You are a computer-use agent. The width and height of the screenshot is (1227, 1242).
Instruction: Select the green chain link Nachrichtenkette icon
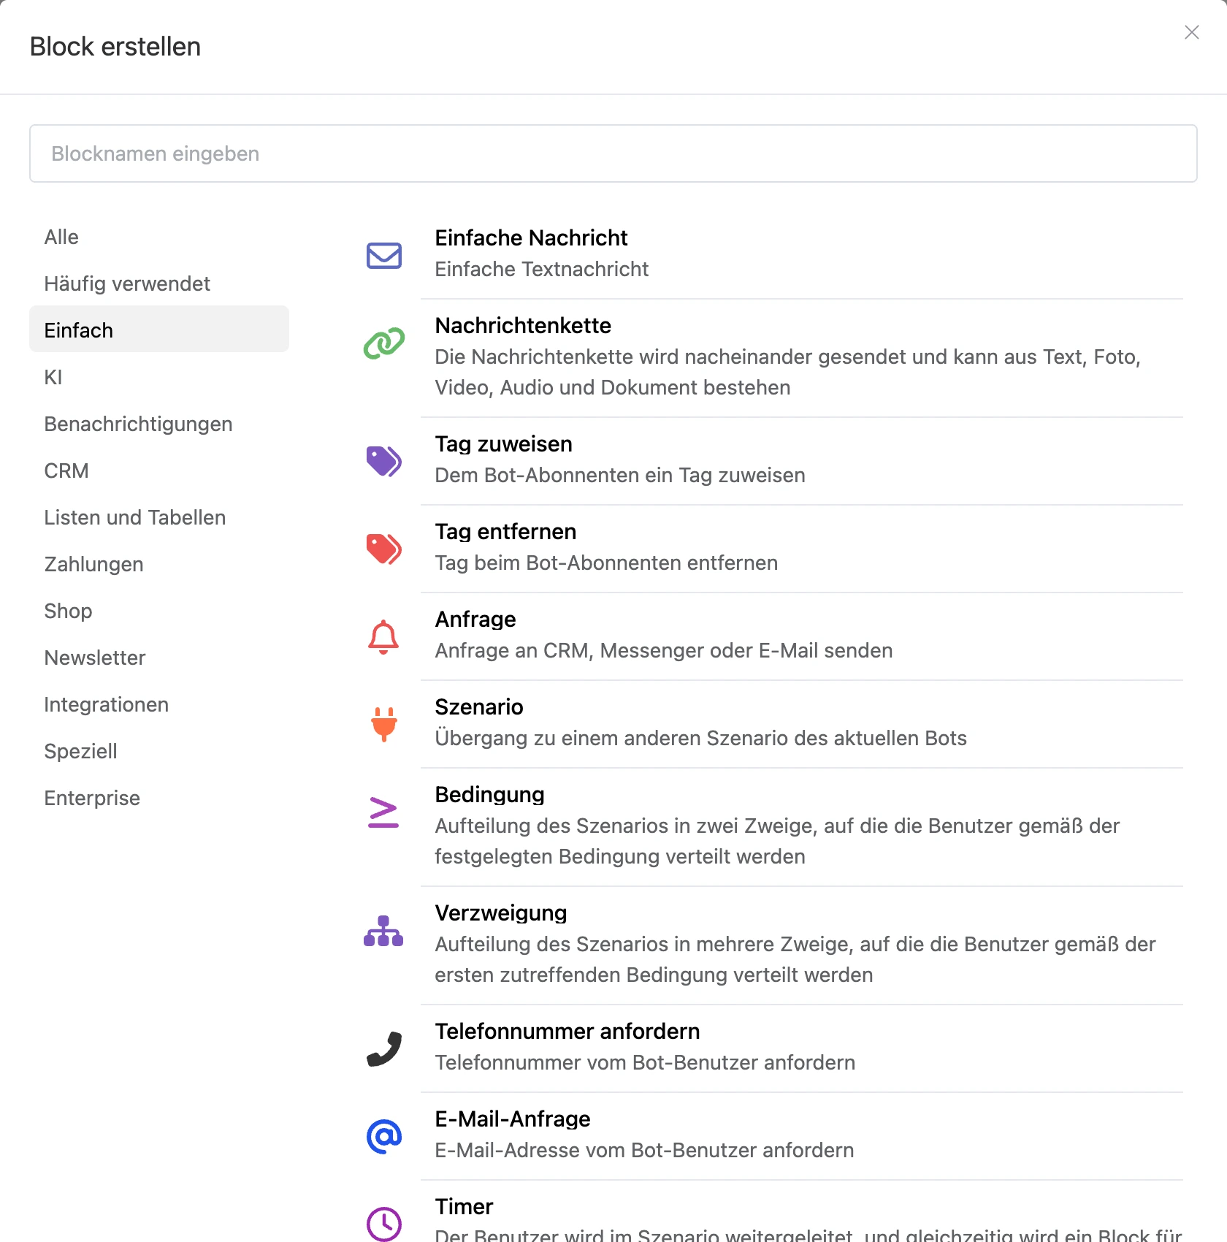coord(384,343)
